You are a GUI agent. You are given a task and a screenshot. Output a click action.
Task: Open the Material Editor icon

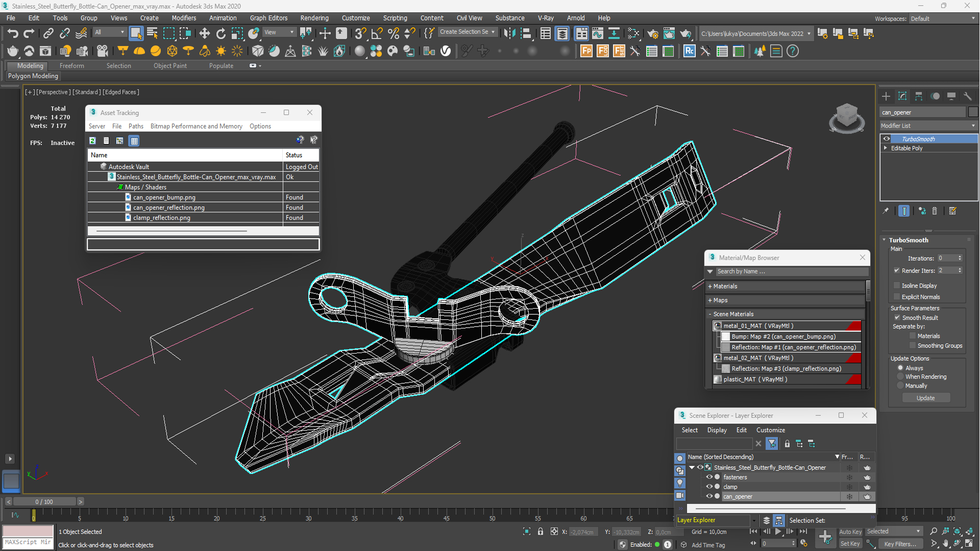coord(633,34)
